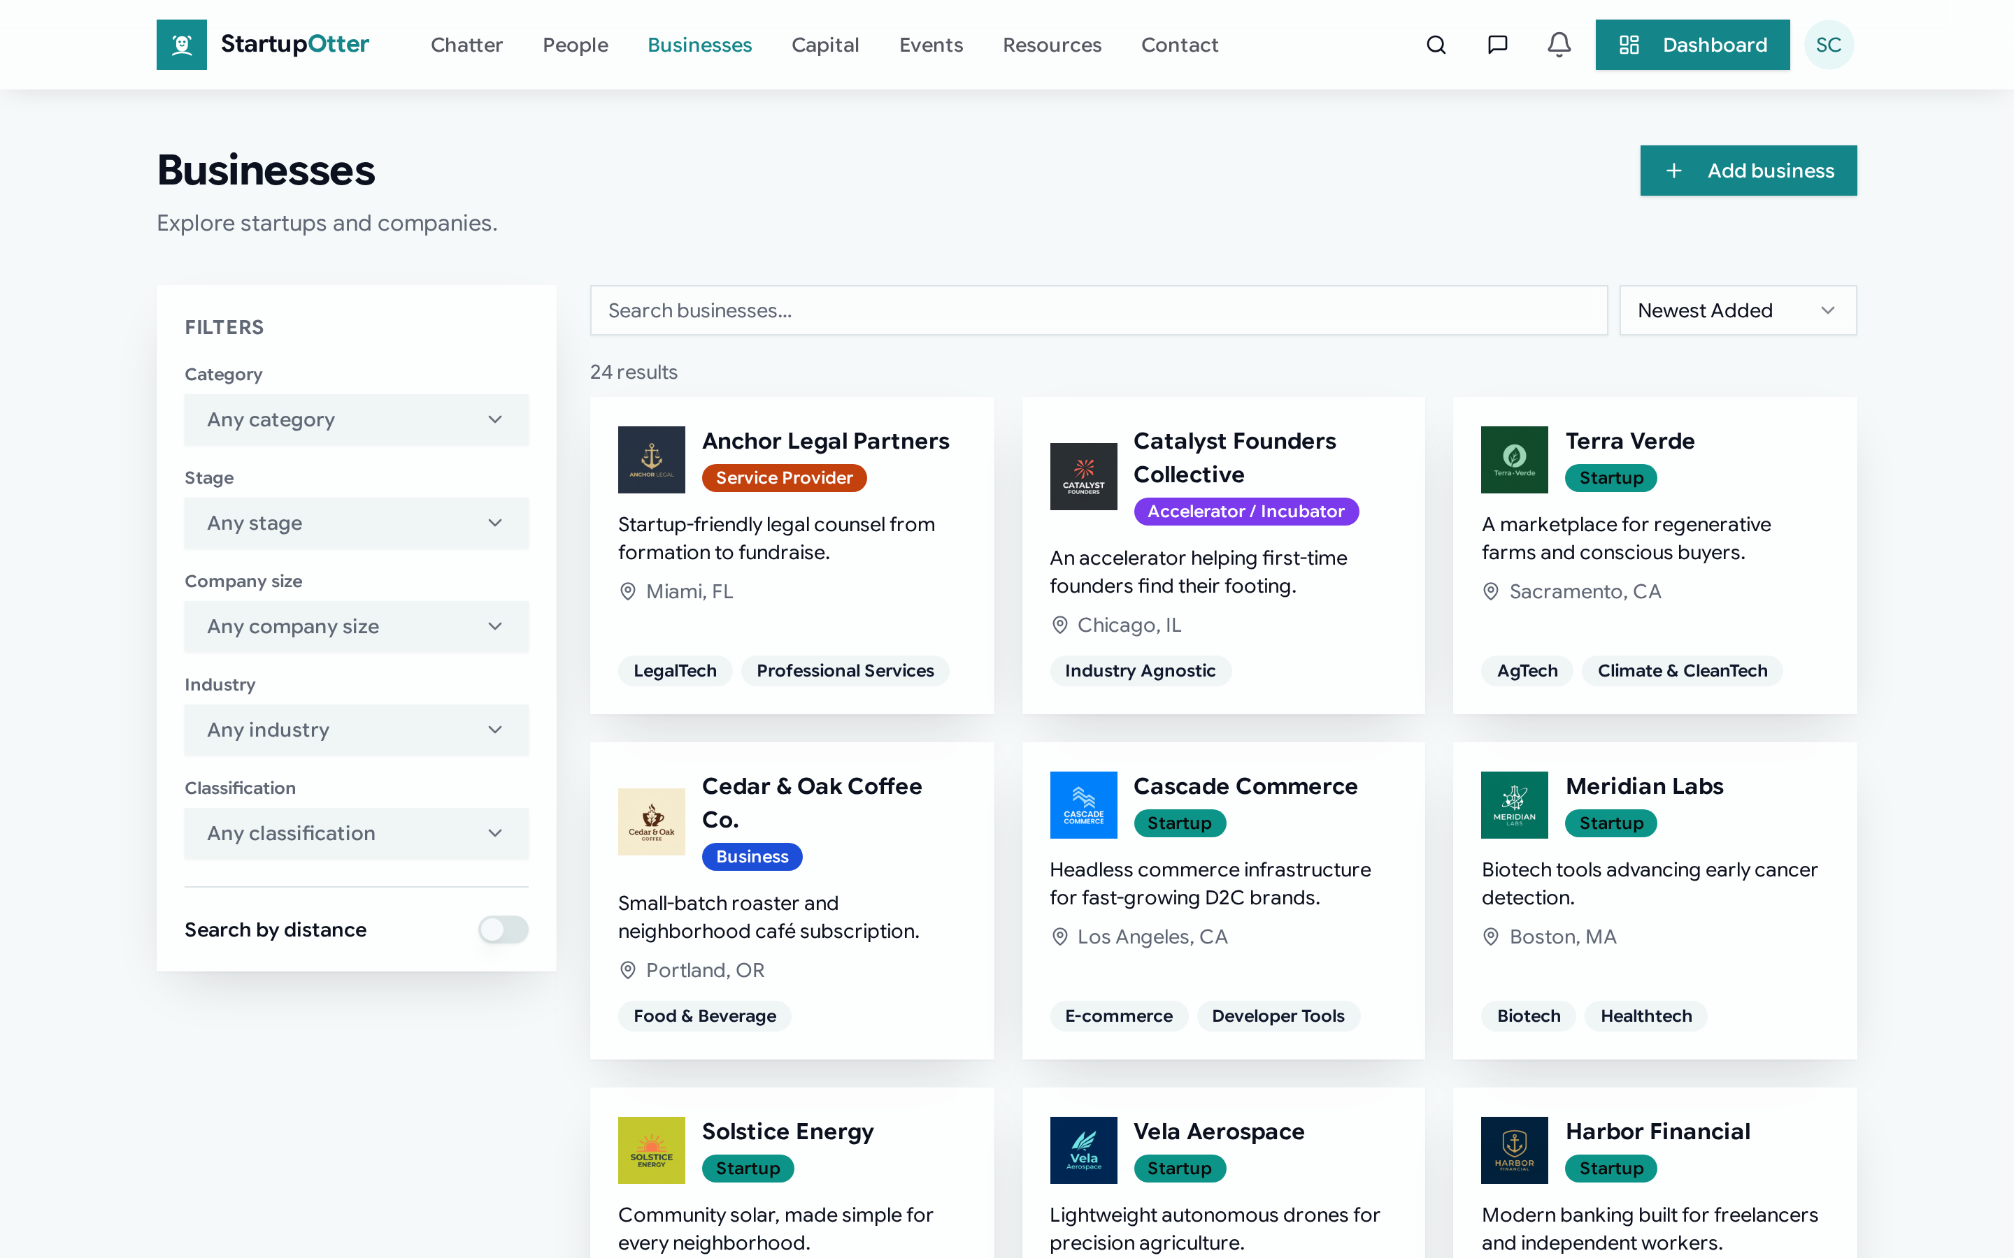
Task: Click the Accelerator / Incubator badge
Action: (1246, 512)
